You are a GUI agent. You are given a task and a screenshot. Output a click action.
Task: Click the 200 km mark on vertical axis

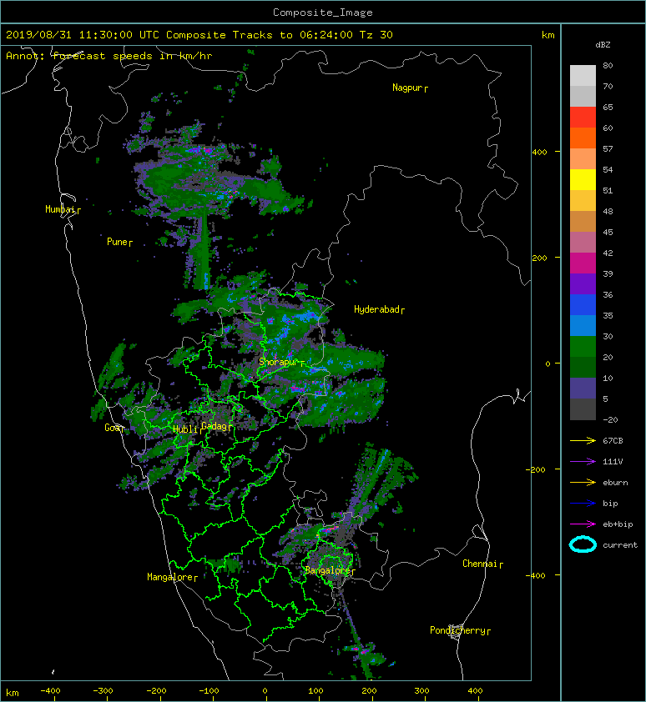pos(540,258)
